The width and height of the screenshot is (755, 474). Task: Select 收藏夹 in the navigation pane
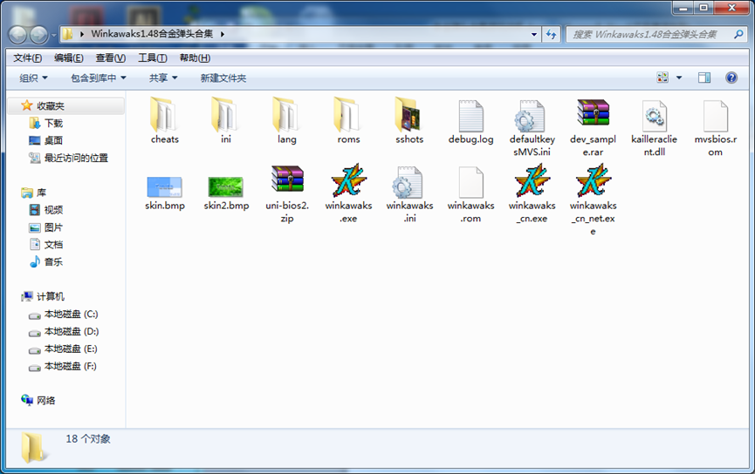(x=50, y=105)
